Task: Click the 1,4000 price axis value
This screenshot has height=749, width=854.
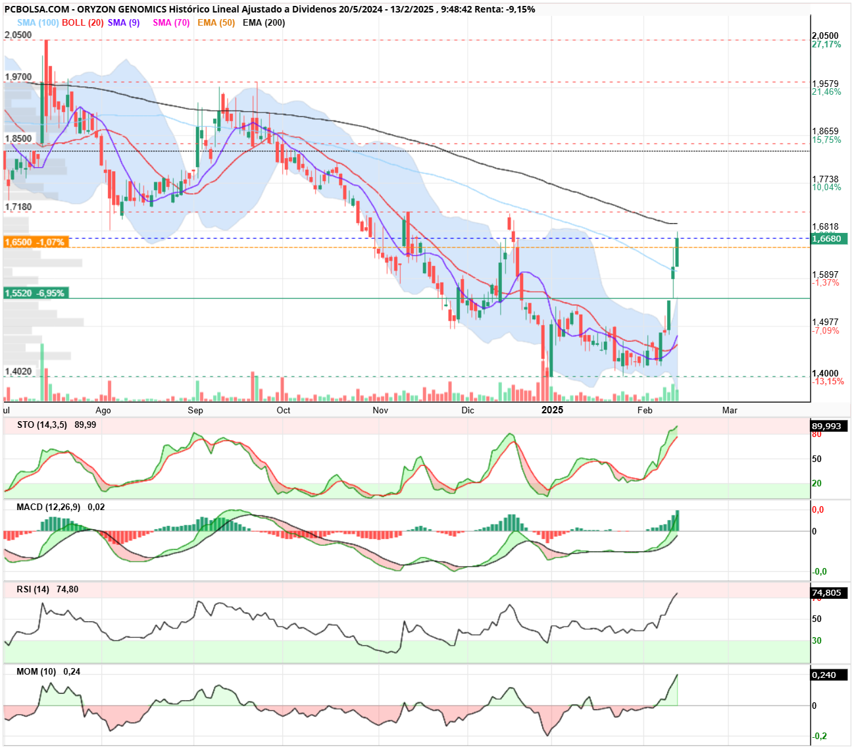Action: [826, 373]
